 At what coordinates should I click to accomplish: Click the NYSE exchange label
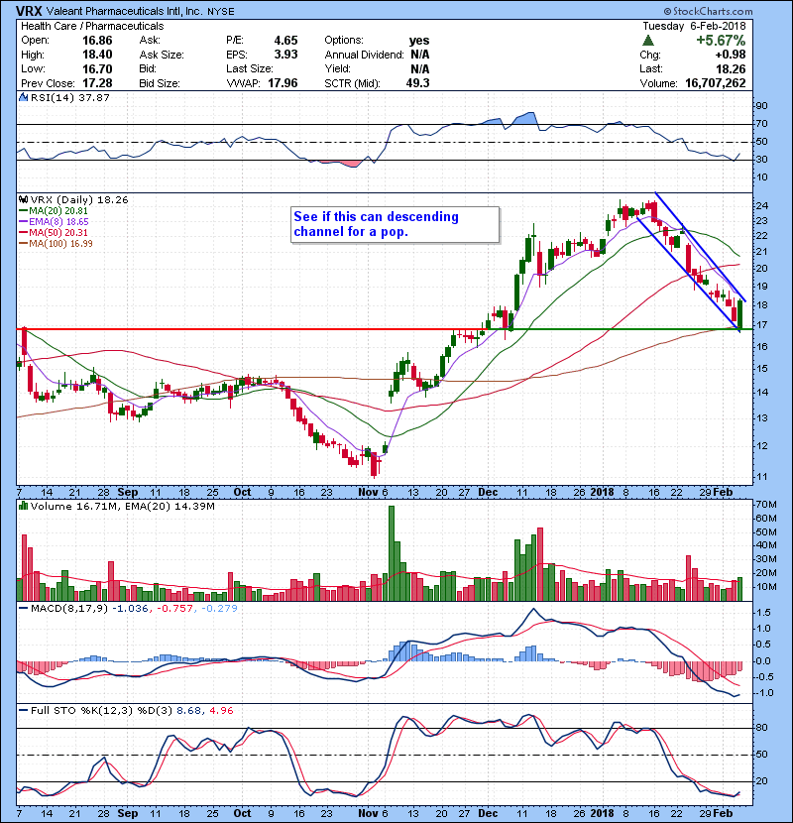(220, 12)
